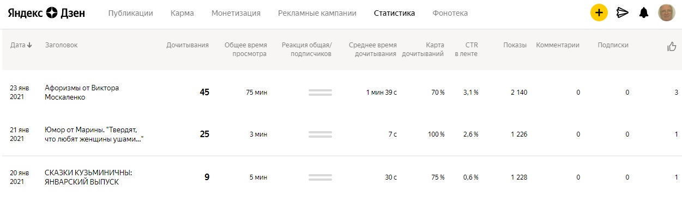Switch to the Публикации tab
Image resolution: width=682 pixels, height=197 pixels.
130,13
